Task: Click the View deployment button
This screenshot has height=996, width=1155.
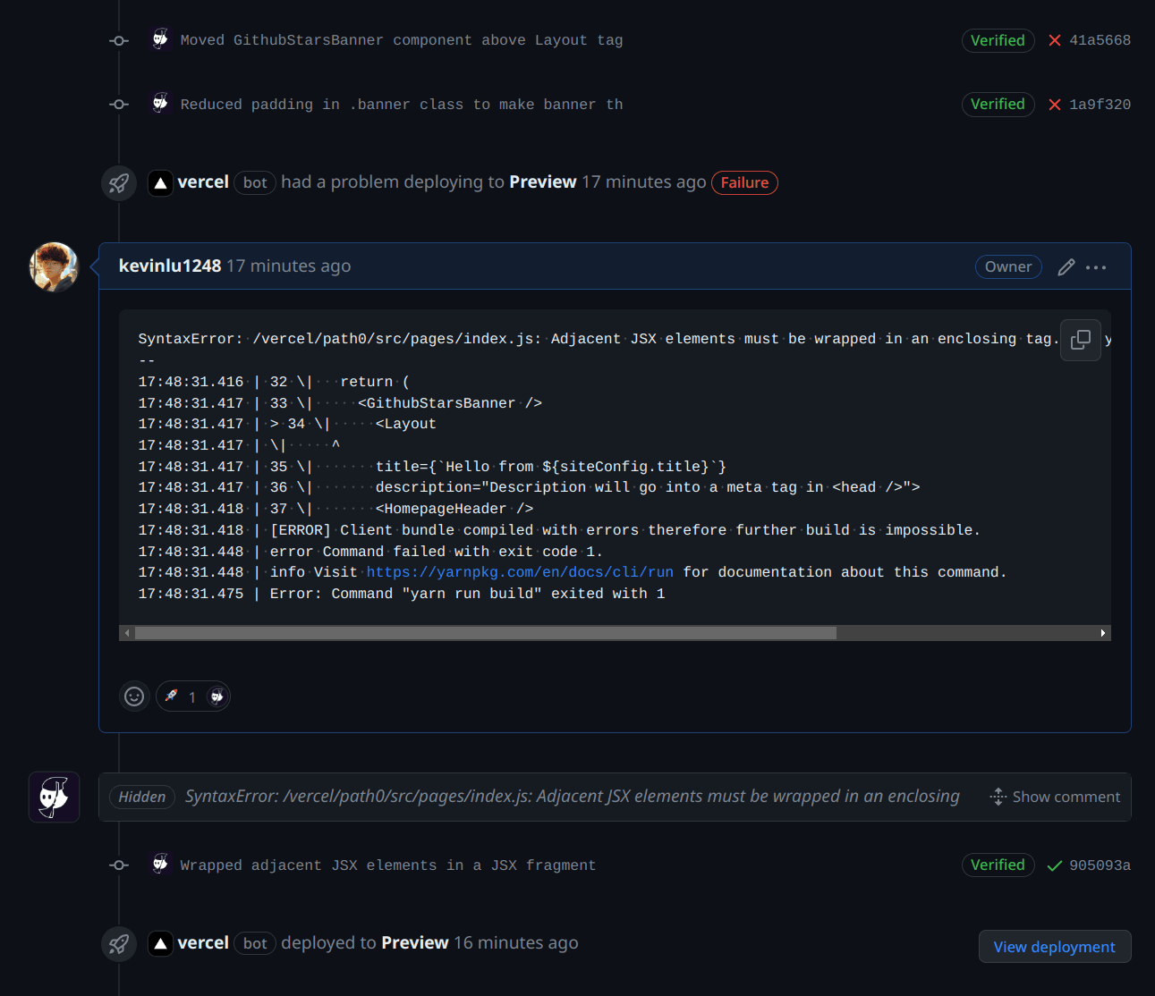Action: [x=1054, y=946]
